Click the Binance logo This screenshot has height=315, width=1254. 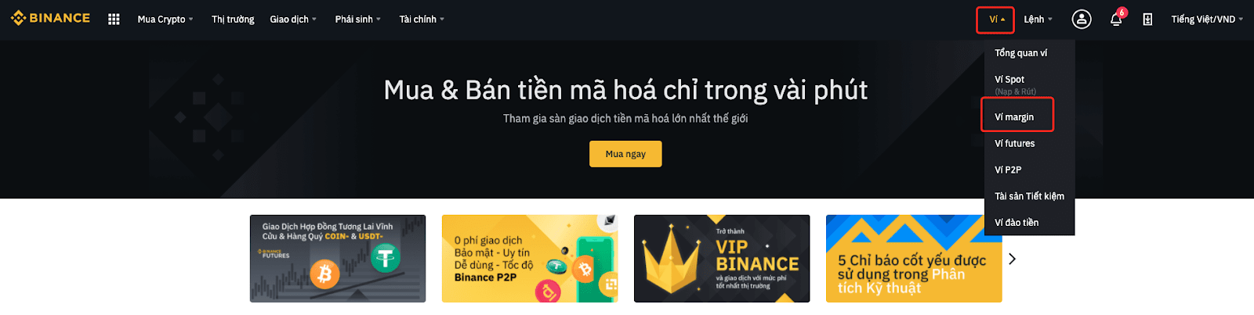(50, 18)
